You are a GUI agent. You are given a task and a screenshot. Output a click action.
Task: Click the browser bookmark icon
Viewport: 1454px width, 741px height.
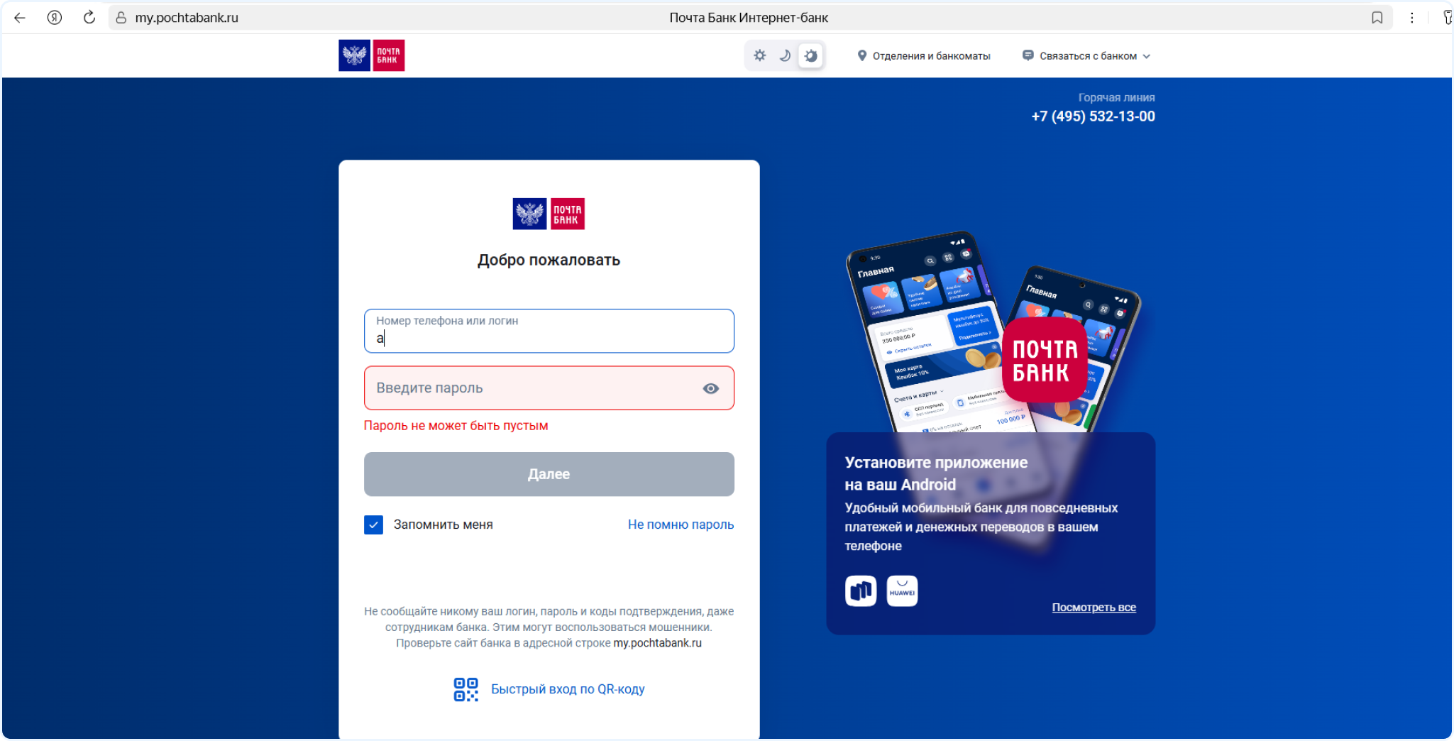point(1377,18)
